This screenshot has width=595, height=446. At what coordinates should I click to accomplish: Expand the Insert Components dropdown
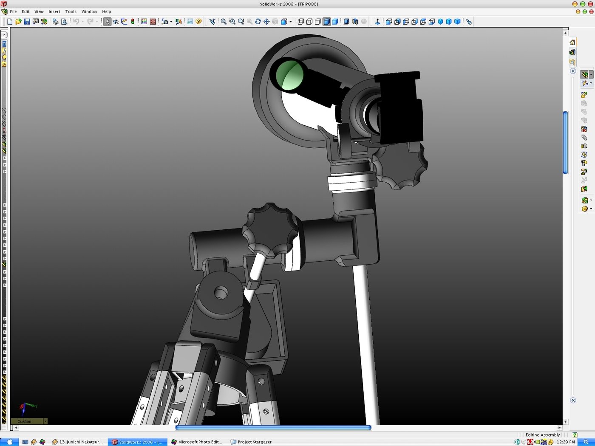[x=591, y=74]
